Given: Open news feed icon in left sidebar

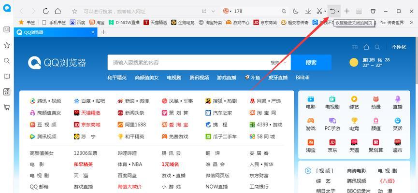Looking at the screenshot, I should 7,29.
